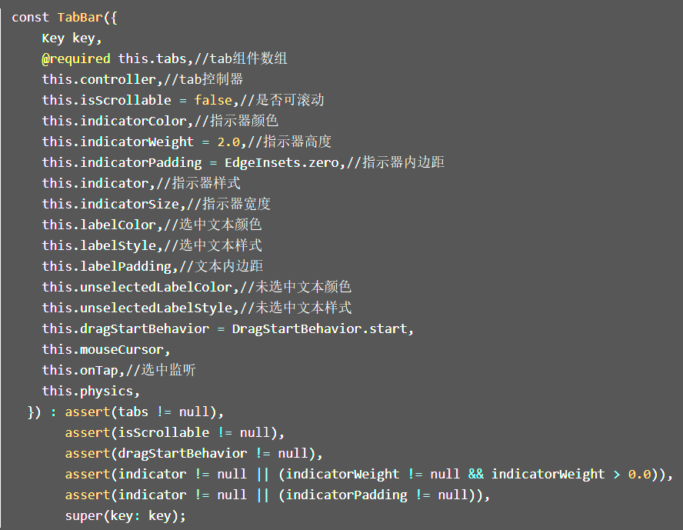Click this.labelStyle parameter

click(99, 245)
